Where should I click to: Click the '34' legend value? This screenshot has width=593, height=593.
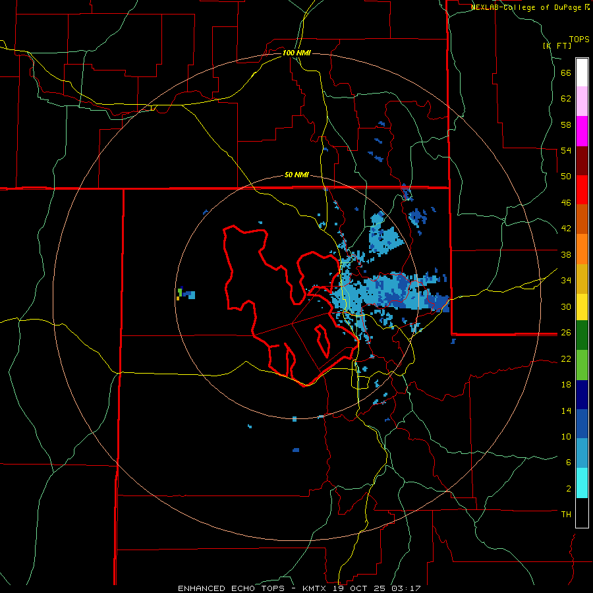coord(566,281)
